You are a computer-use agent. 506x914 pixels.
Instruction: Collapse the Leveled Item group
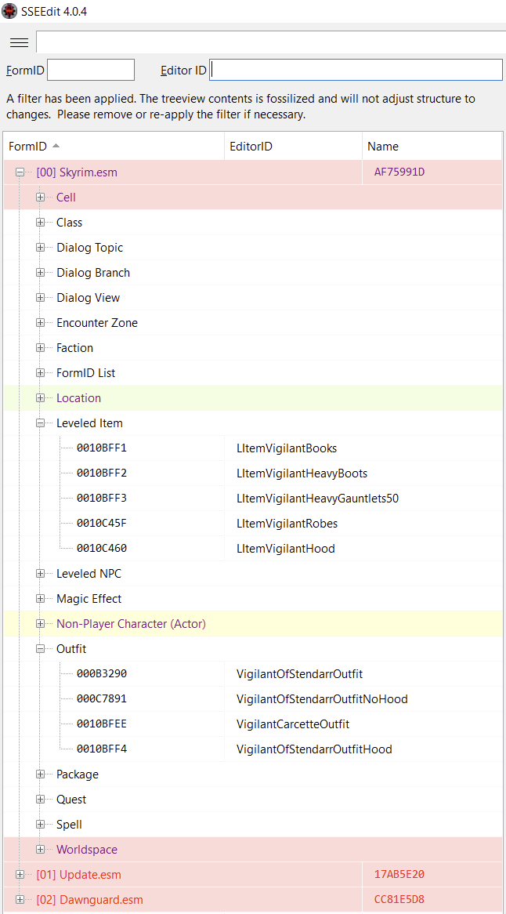point(40,423)
